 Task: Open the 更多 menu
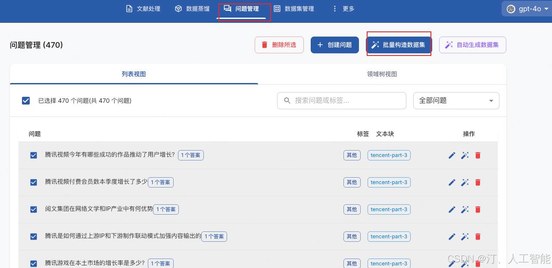343,9
